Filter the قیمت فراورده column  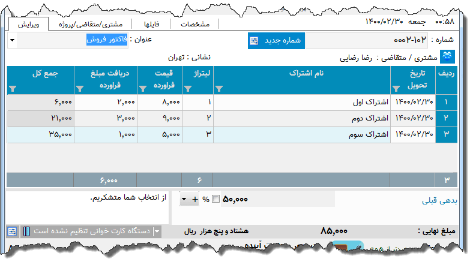click(x=143, y=89)
